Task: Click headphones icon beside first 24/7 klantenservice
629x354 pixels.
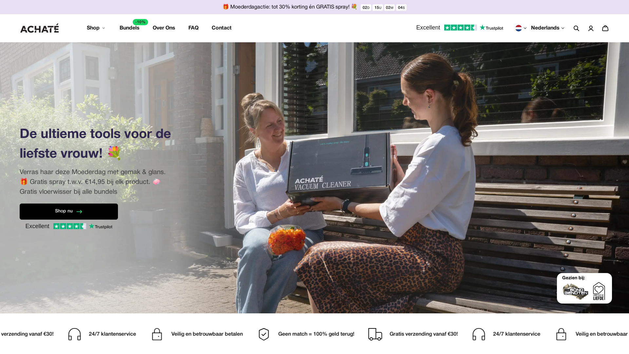Action: (74, 334)
